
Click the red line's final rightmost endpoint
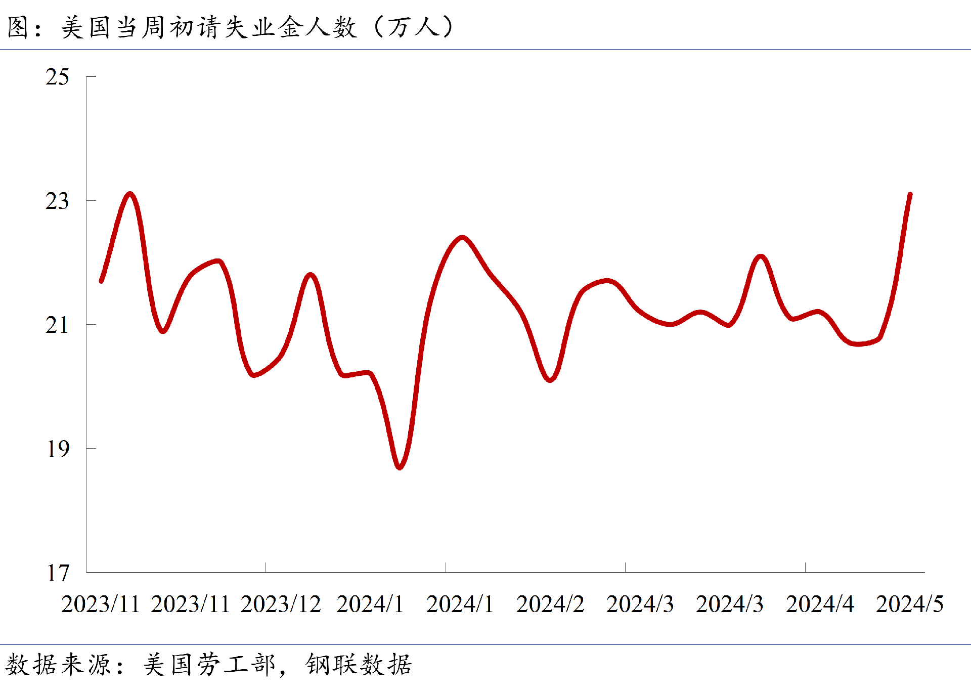[x=910, y=195]
